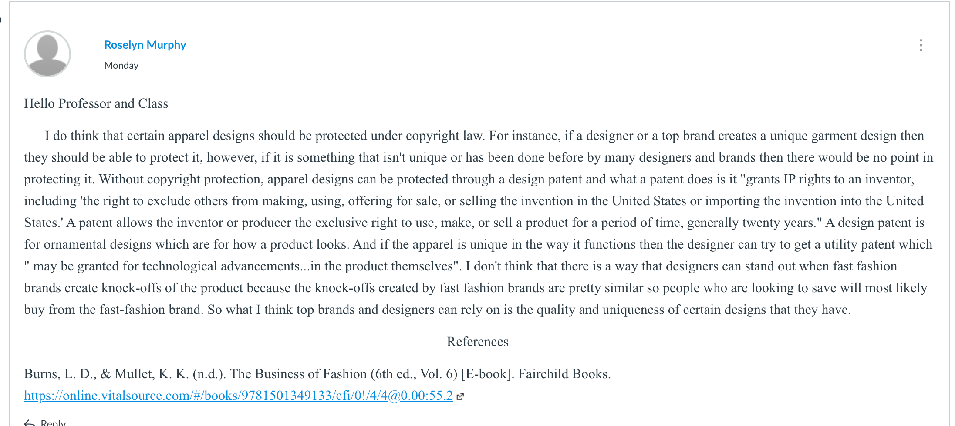The image size is (955, 426).
Task: Click the Burns and Mullet citation line
Action: coord(317,374)
